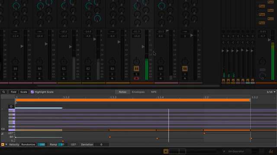Viewport: 277px width, 155px height.
Task: Click the volume fader handle on track 59
Action: (22, 46)
